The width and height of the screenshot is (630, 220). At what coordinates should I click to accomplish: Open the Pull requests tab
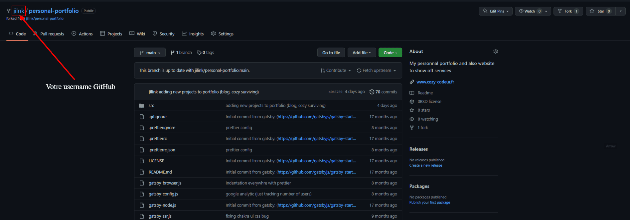click(49, 34)
